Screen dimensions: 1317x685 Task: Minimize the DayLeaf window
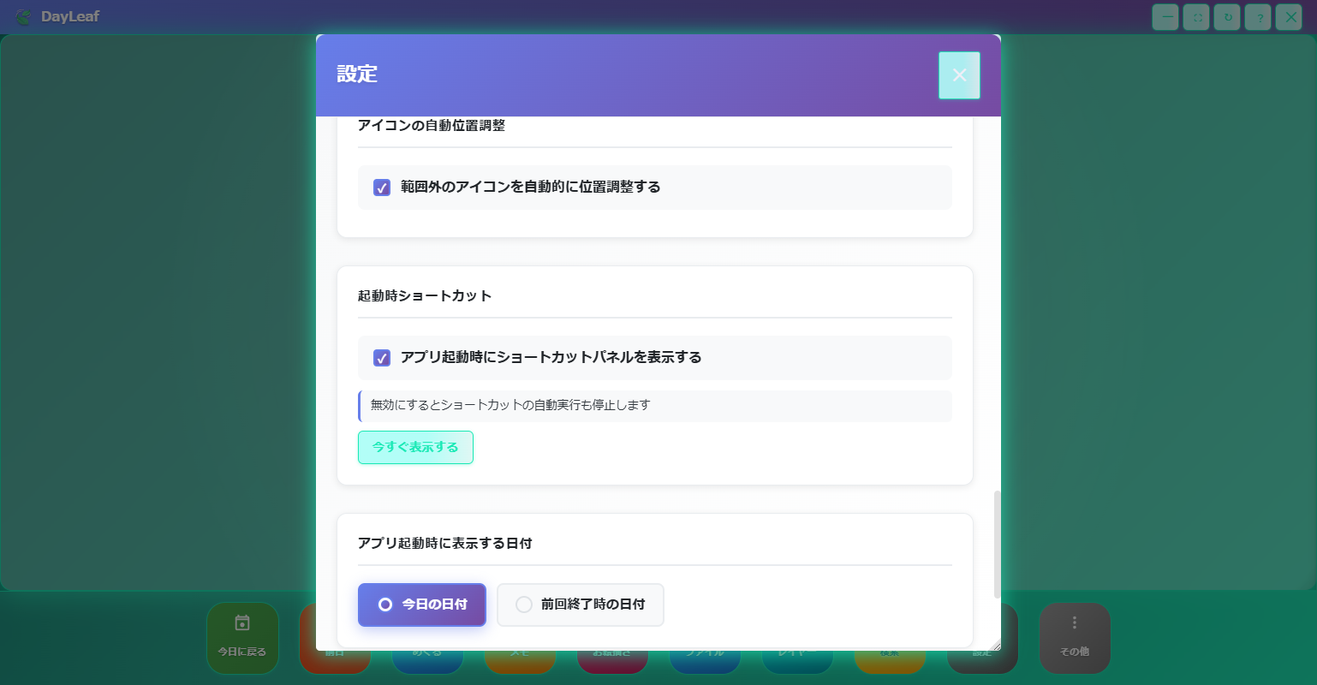[1165, 17]
